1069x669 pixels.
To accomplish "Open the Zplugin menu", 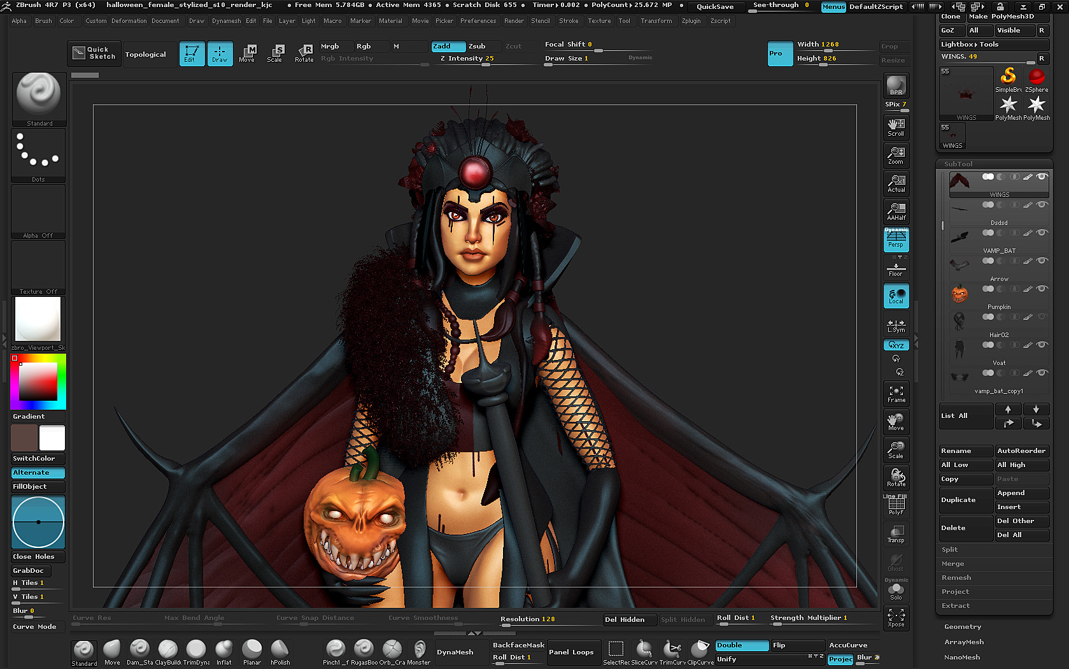I will tap(691, 21).
